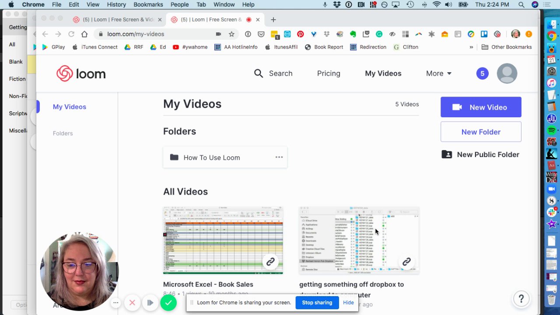Click the Grammarly extension icon
This screenshot has height=315, width=560.
coord(379,34)
